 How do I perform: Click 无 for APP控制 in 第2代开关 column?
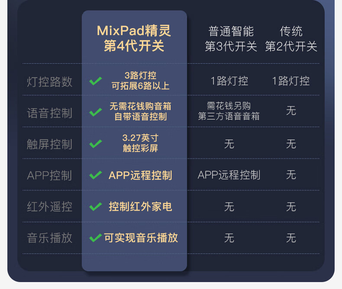click(x=291, y=175)
